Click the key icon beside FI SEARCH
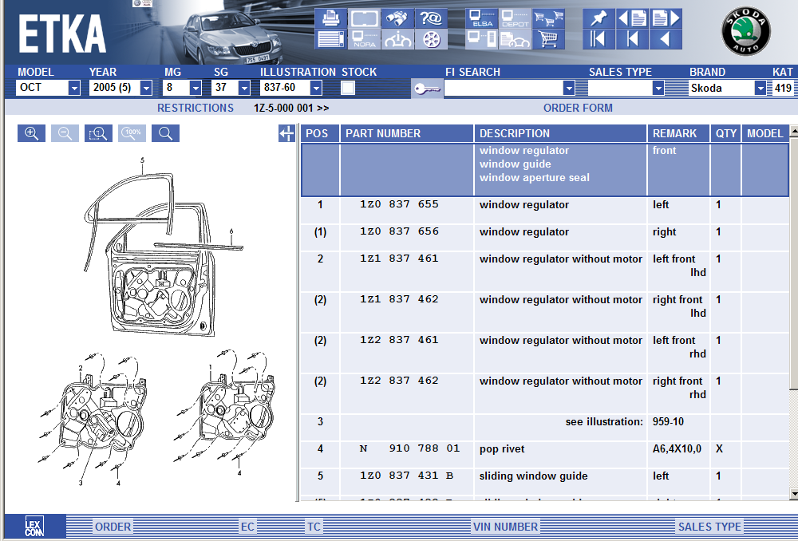Viewport: 798px width, 541px height. click(x=426, y=89)
